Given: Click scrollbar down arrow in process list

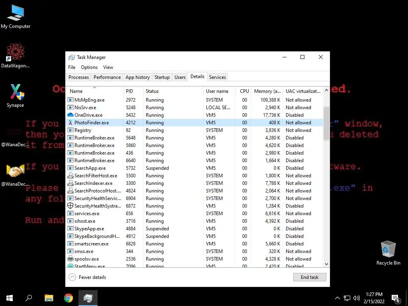Looking at the screenshot, I should [326, 264].
